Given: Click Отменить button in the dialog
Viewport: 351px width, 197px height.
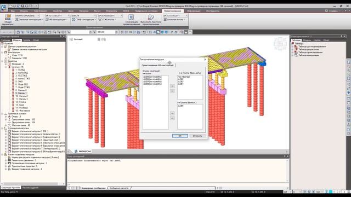Looking at the screenshot, I should [197, 136].
